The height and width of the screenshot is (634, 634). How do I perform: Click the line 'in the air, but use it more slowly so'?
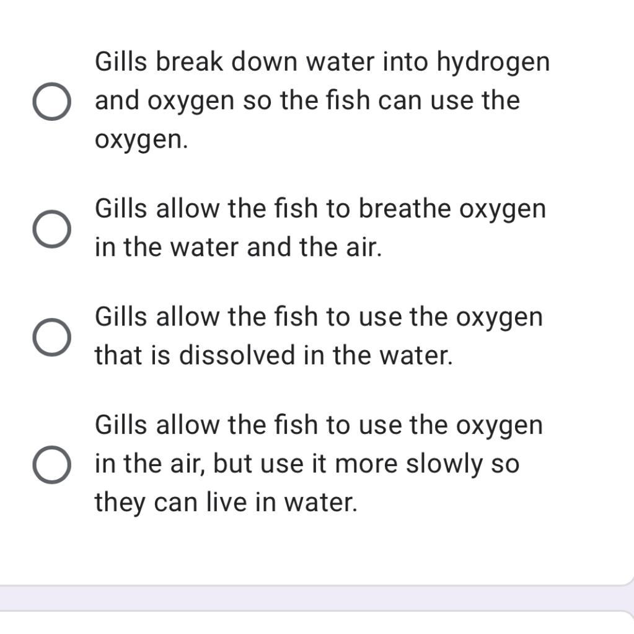tap(307, 464)
